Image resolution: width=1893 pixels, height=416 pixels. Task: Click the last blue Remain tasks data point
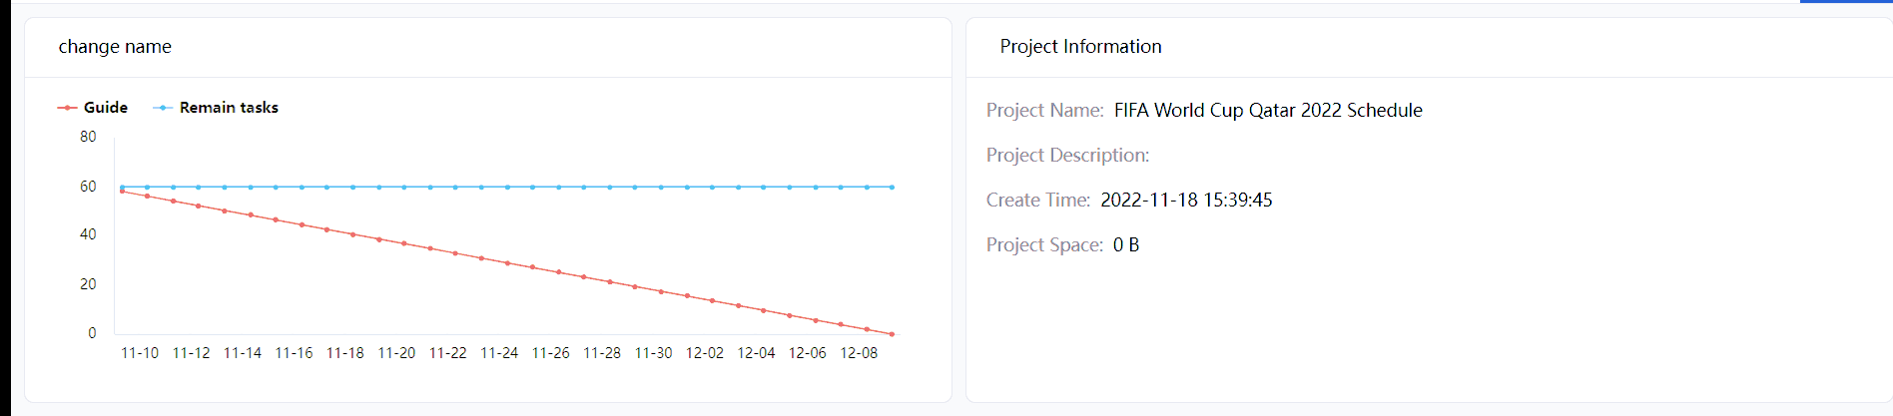coord(892,187)
